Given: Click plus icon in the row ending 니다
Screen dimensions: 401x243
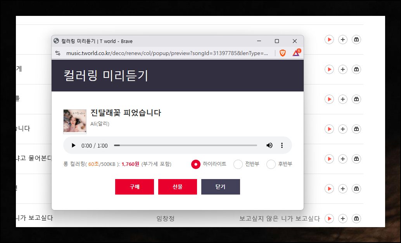Looking at the screenshot, I should coord(343,129).
